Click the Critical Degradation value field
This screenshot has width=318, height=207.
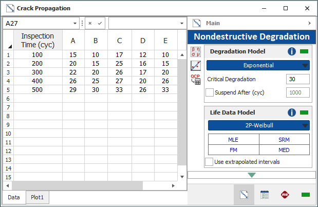(x=298, y=79)
